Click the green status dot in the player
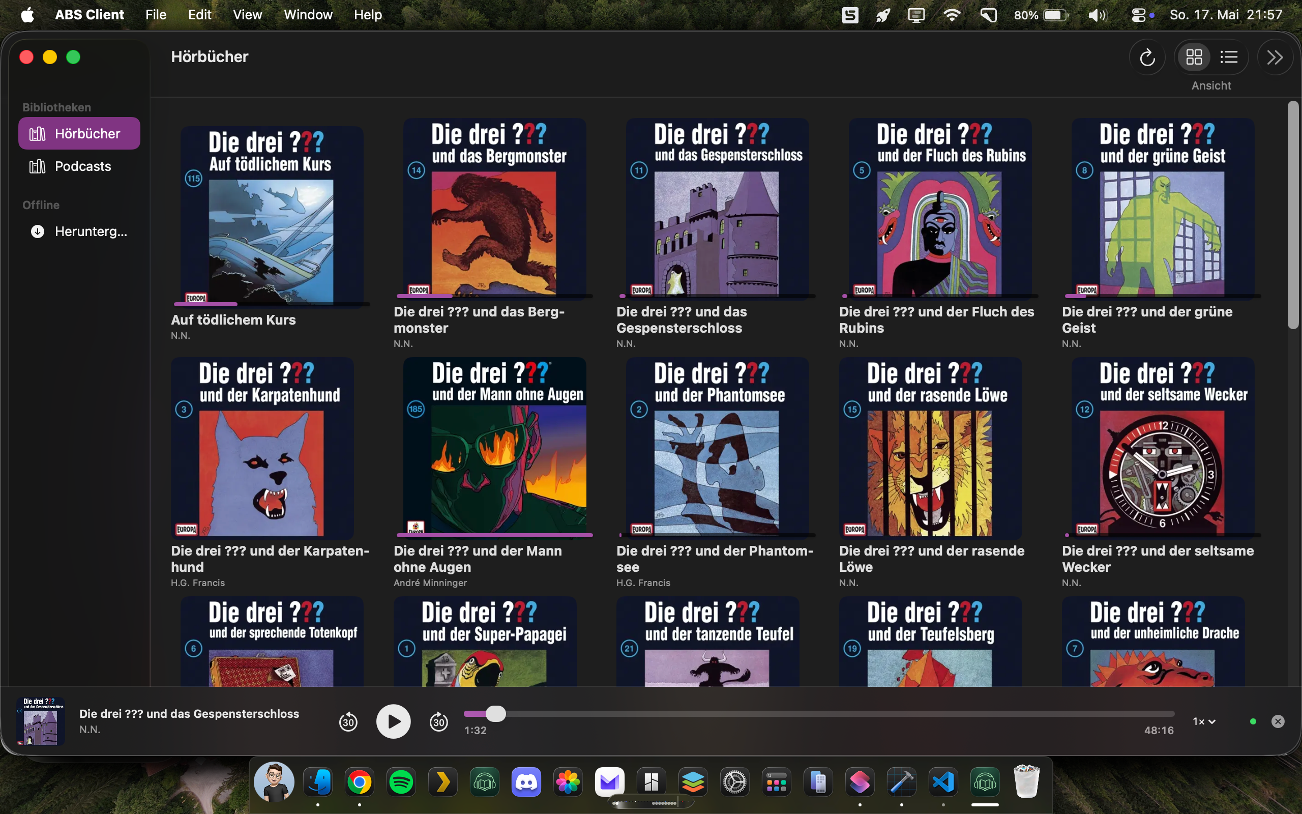1302x814 pixels. tap(1253, 721)
